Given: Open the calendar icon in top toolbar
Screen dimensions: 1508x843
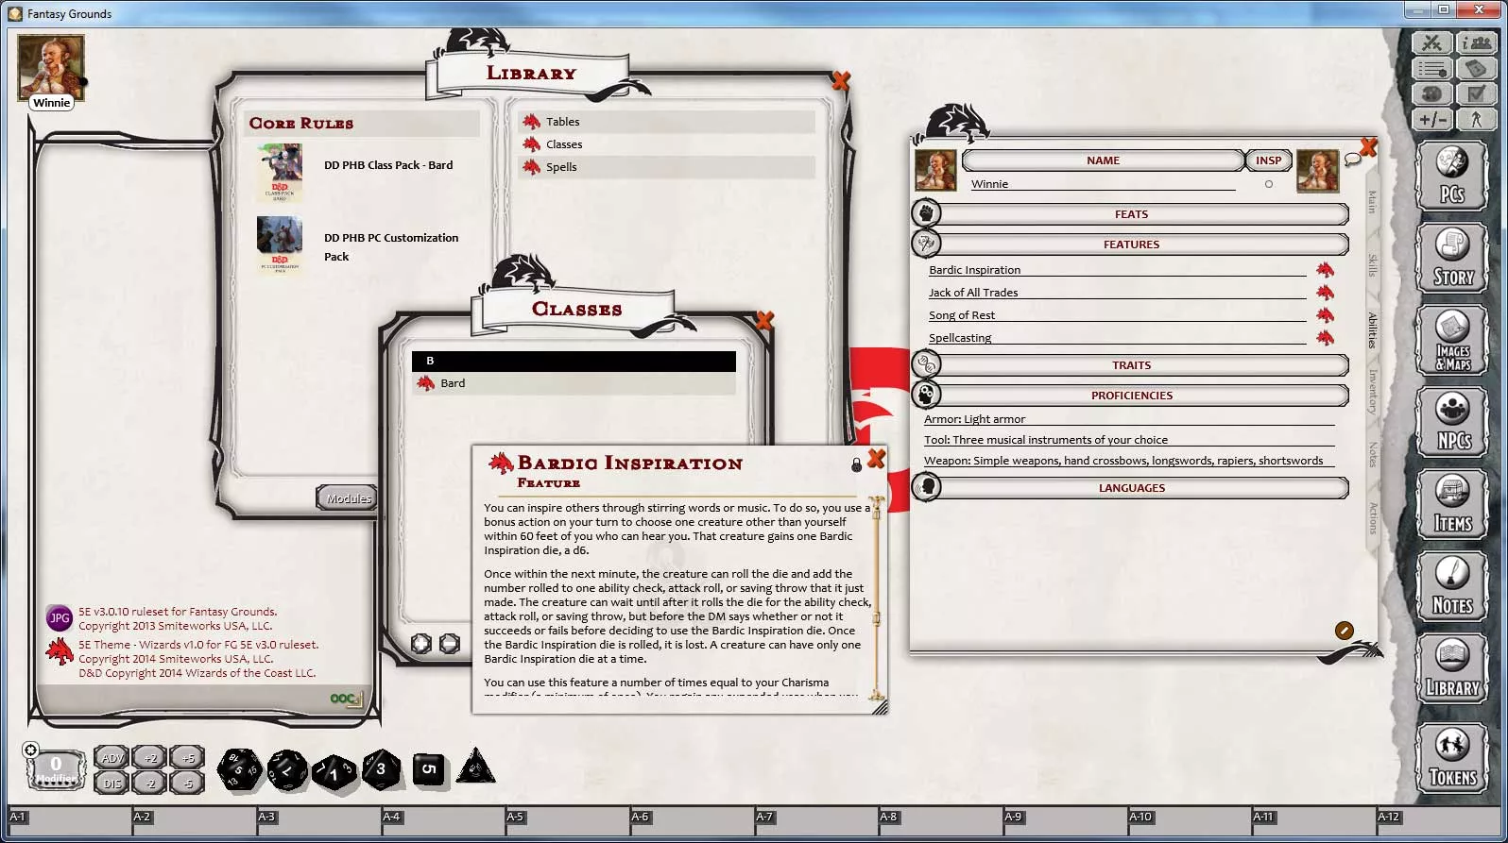Looking at the screenshot, I should pos(1477,69).
